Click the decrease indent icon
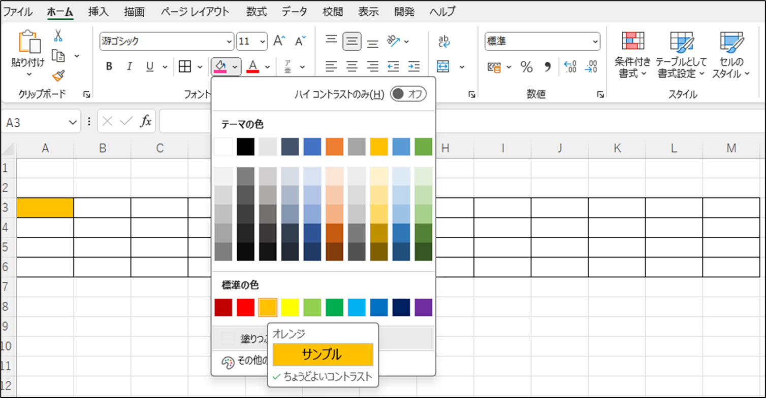The width and height of the screenshot is (766, 398). [x=393, y=66]
